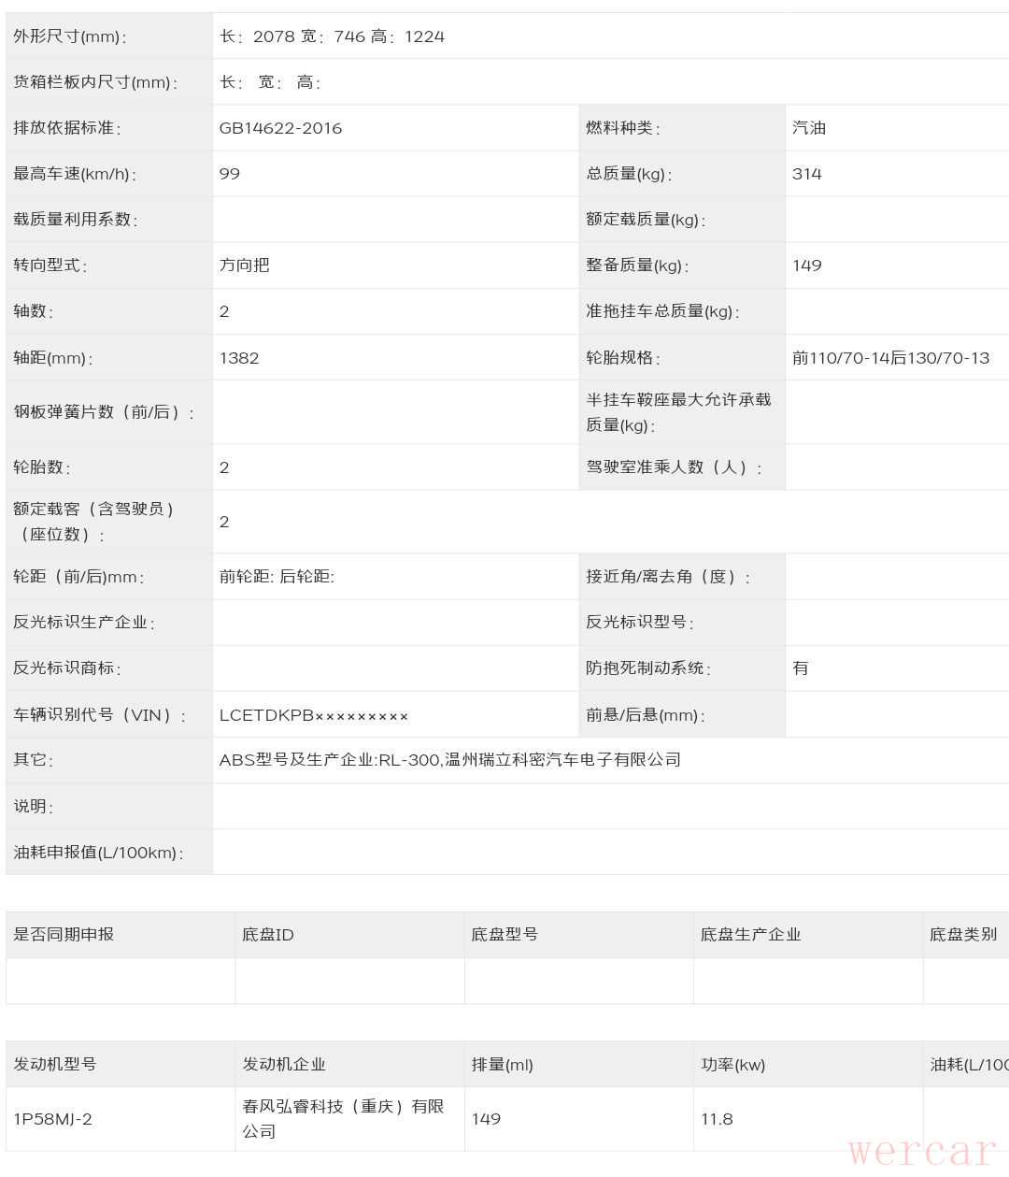The width and height of the screenshot is (1009, 1177).
Task: Select the ABS型号及生产企业 RL-300 text
Action: tap(450, 760)
